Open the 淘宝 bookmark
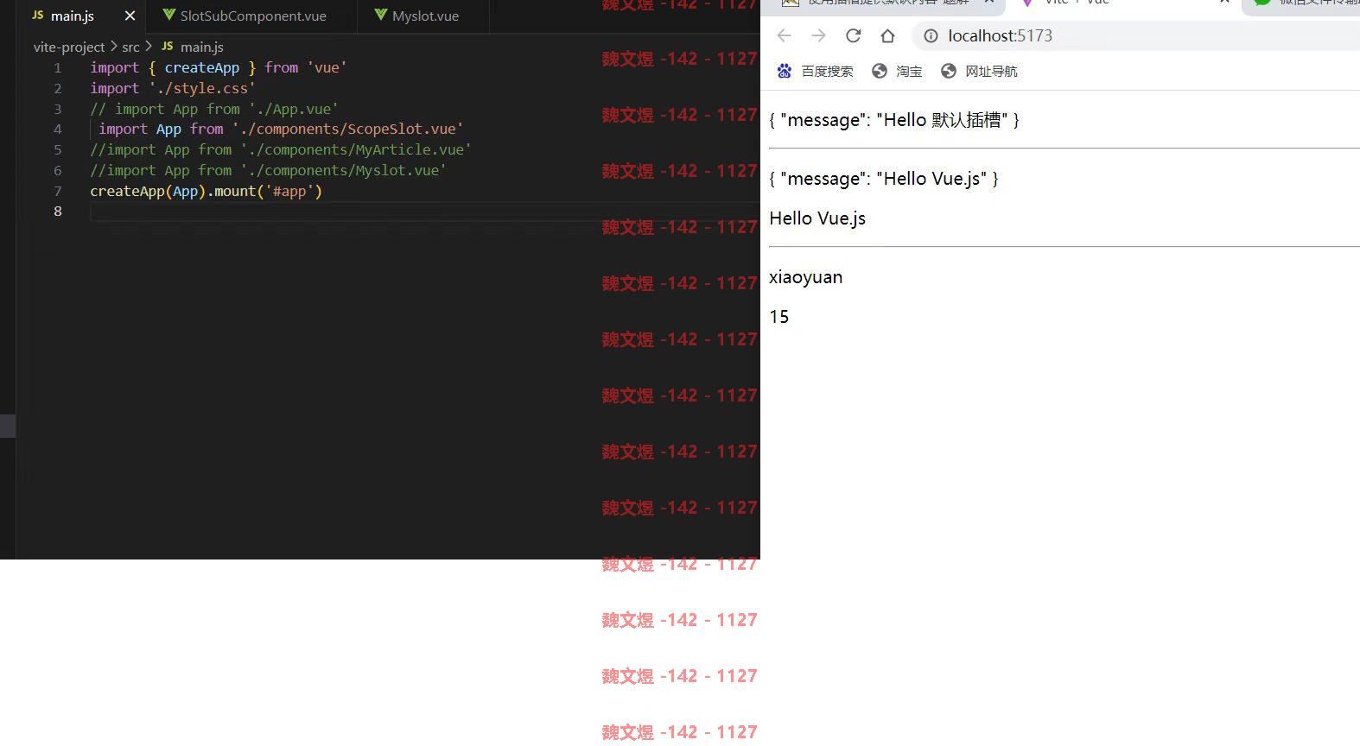Image resolution: width=1360 pixels, height=746 pixels. point(897,71)
